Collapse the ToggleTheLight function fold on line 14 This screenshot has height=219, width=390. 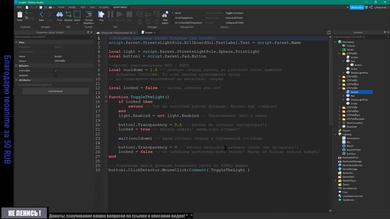[x=106, y=97]
